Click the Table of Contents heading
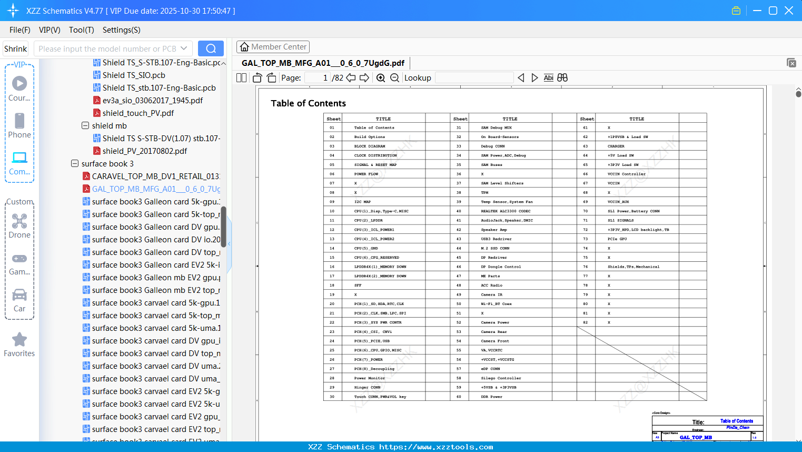802x452 pixels. 309,103
